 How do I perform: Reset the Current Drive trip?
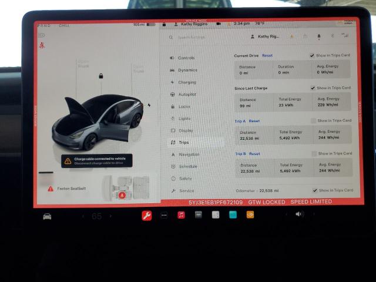[x=267, y=55]
